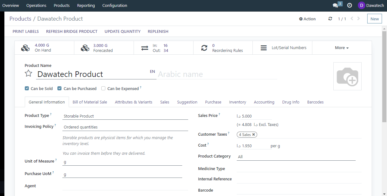Click the PRINT LABELS button
This screenshot has height=196, width=387.
point(26,31)
